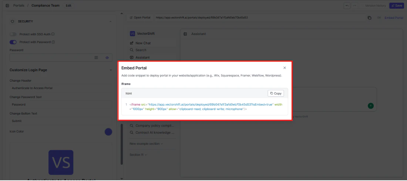Click the green send message button

click(x=371, y=106)
